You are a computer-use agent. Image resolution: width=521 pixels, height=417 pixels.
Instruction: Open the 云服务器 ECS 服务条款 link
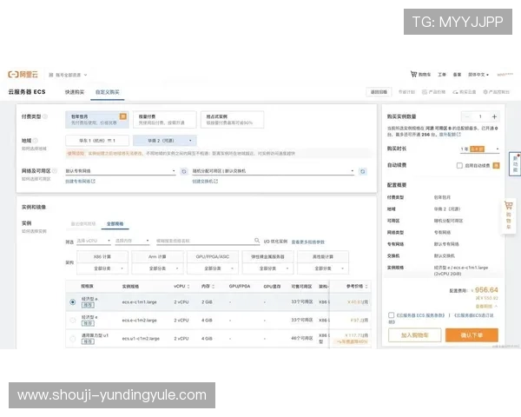pos(420,314)
